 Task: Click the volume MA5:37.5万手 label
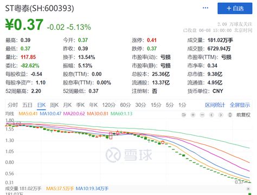(x=60, y=188)
